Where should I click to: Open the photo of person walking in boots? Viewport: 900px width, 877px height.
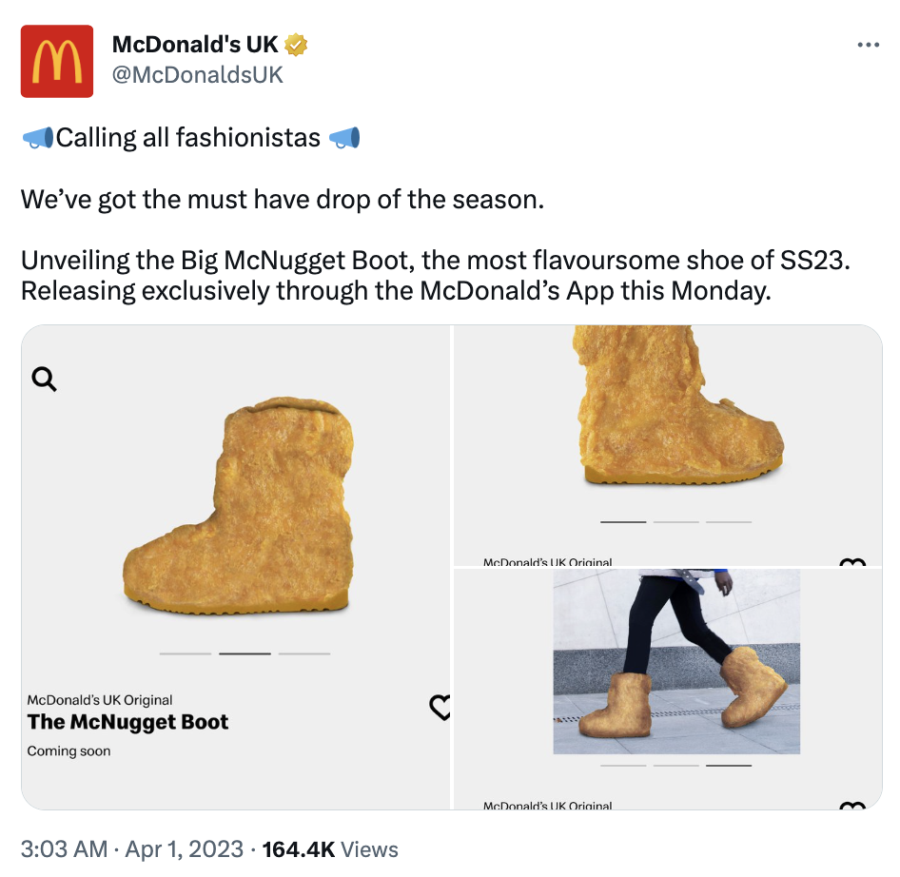[676, 661]
